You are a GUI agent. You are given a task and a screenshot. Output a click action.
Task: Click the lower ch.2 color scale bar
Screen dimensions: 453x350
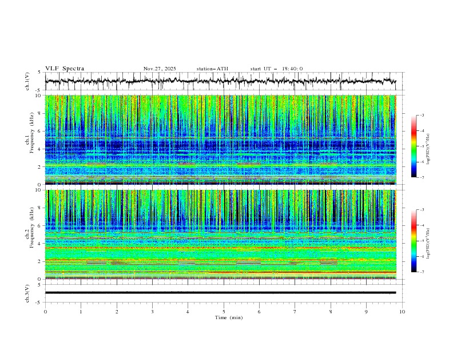click(x=414, y=241)
